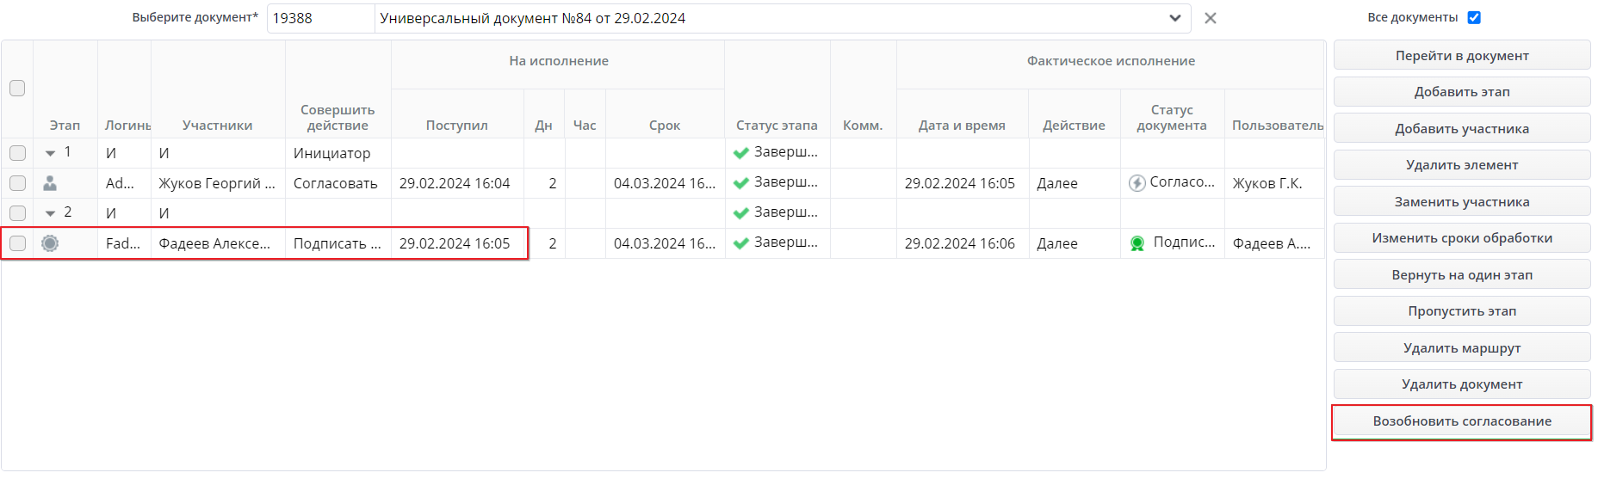
Task: Click green checkmark in Жуков row status cell
Action: [740, 183]
